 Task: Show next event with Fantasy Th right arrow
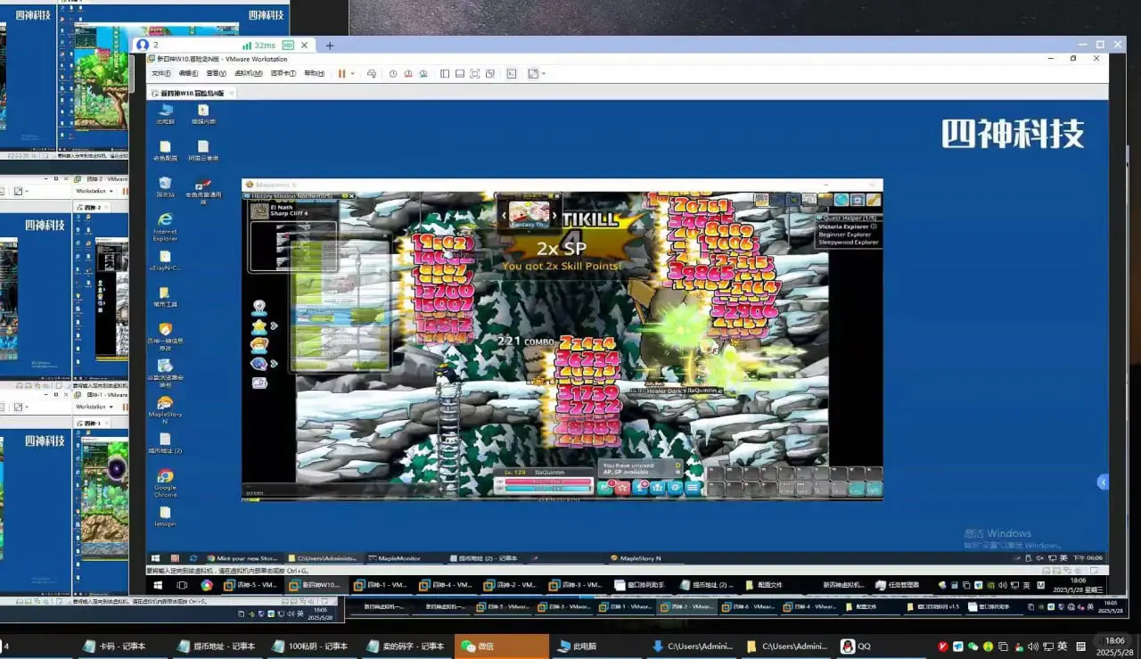point(554,215)
